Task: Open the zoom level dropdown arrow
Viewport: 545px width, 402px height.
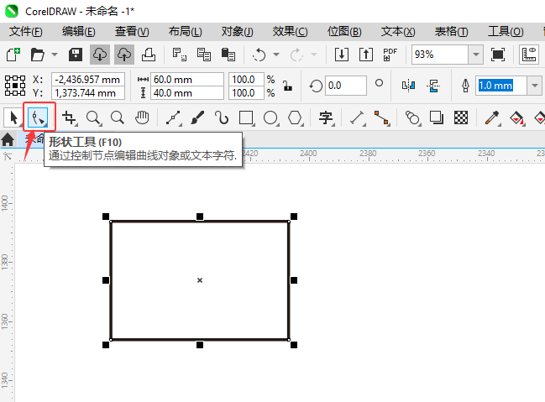Action: [x=476, y=55]
